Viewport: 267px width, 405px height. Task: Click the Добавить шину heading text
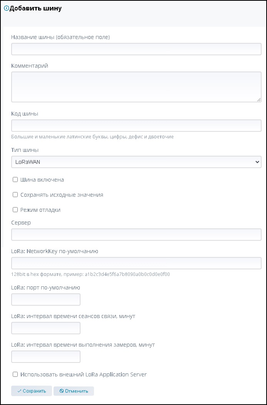coord(35,9)
